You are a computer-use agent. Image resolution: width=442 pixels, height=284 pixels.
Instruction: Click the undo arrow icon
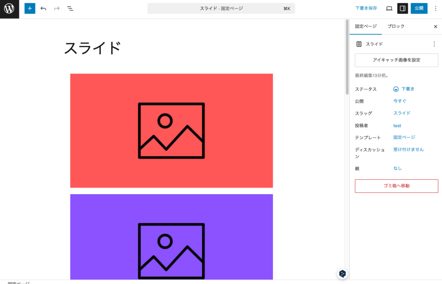pyautogui.click(x=43, y=8)
